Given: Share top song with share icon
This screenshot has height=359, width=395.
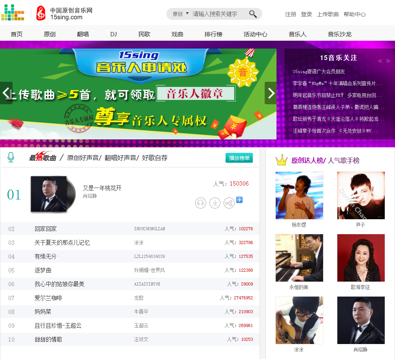Looking at the screenshot, I should [x=229, y=203].
